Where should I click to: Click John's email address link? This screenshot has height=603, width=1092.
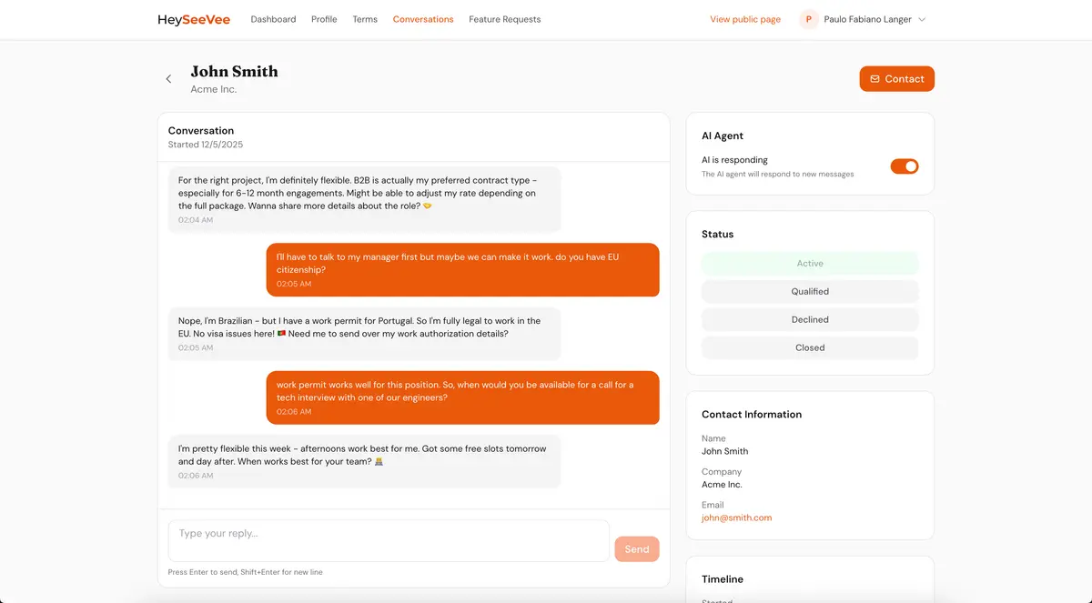tap(737, 517)
